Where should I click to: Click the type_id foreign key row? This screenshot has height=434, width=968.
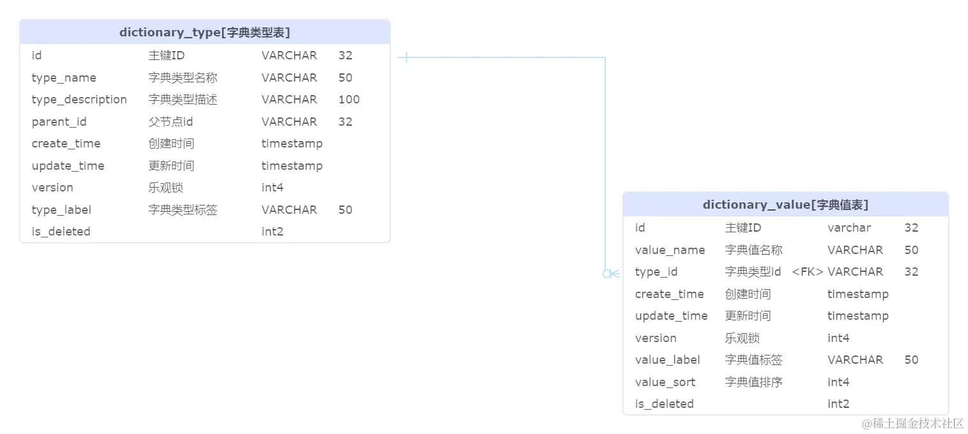(702, 271)
